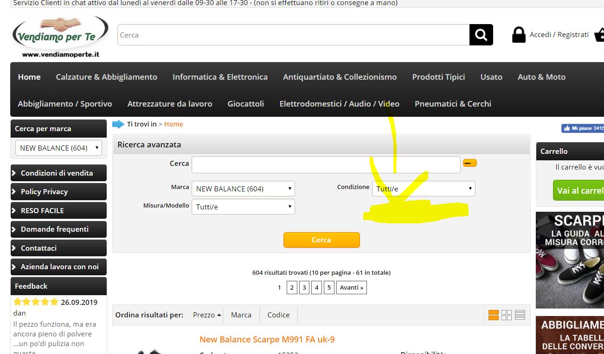Open the Home menu item
The height and width of the screenshot is (354, 604).
[x=29, y=77]
